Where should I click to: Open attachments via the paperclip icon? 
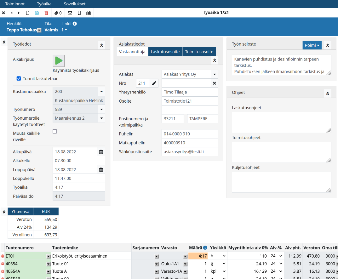pyautogui.click(x=58, y=13)
